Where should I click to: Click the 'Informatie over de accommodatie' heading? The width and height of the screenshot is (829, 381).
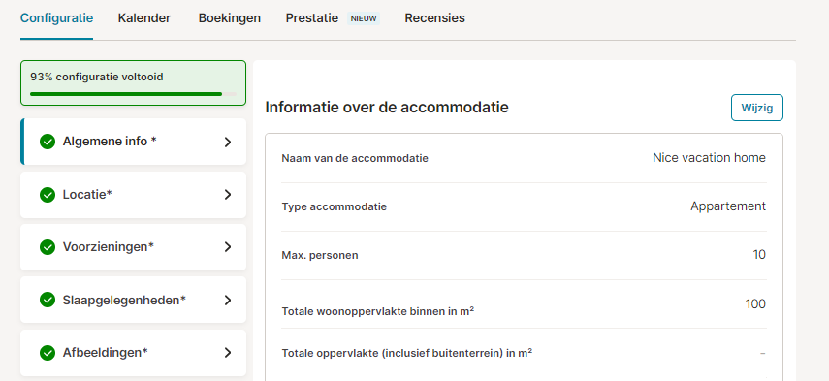click(x=387, y=108)
